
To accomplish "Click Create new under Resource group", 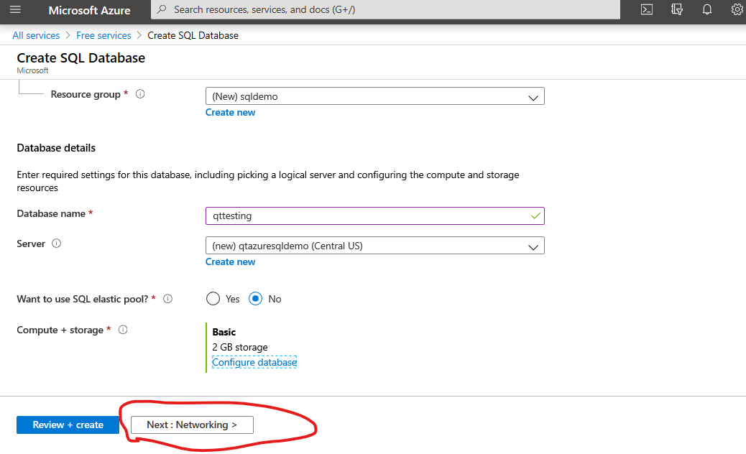I will coord(230,113).
